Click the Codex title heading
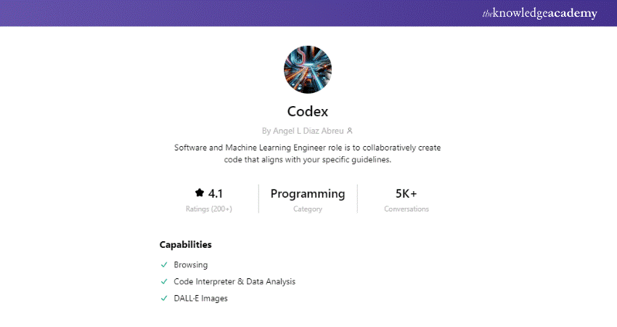Image resolution: width=617 pixels, height=327 pixels. pos(308,112)
